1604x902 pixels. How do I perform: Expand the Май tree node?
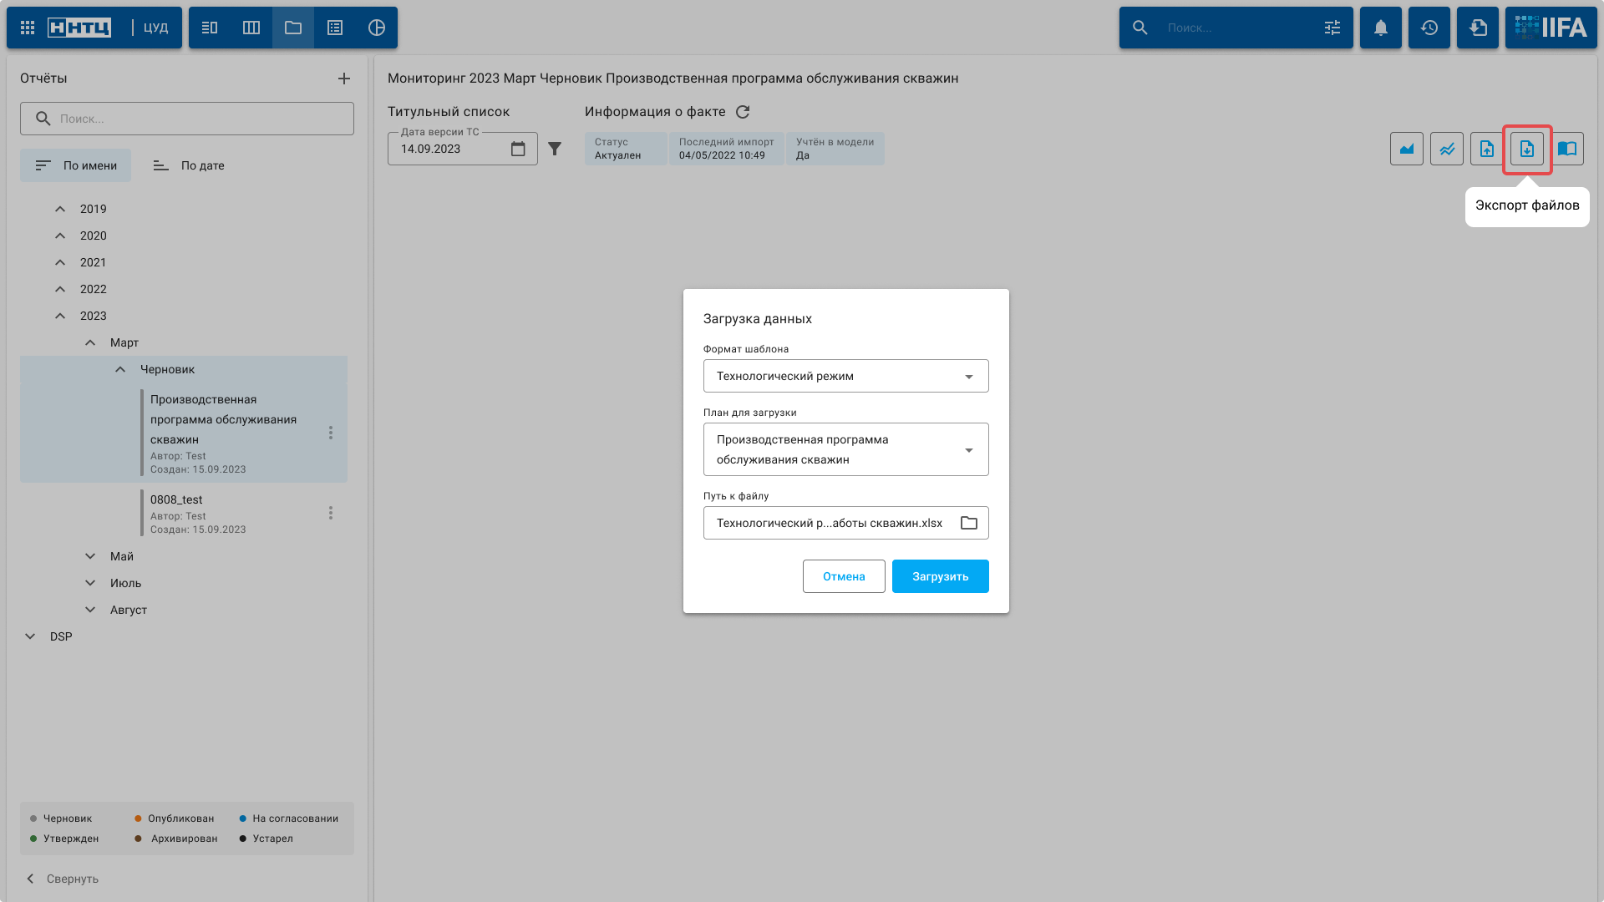pyautogui.click(x=90, y=556)
